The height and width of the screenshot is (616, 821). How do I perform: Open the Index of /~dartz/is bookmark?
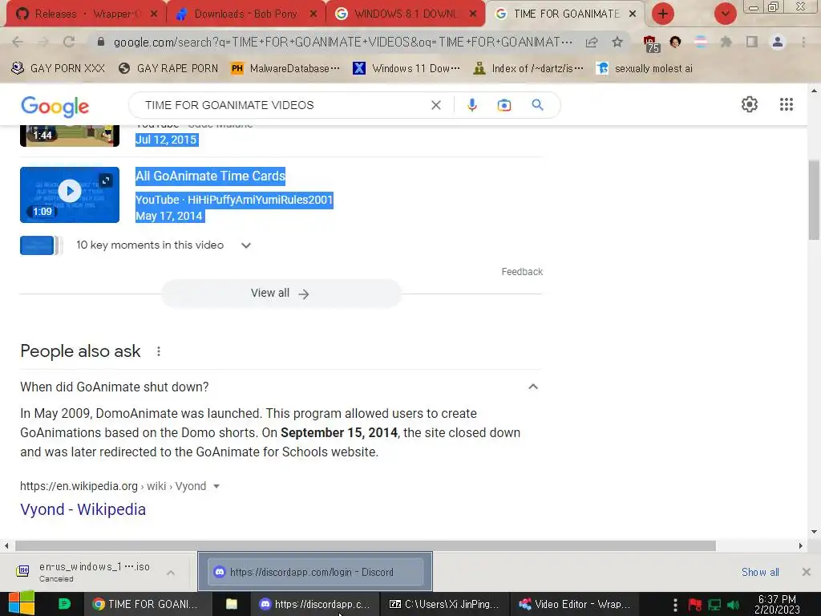[x=528, y=68]
